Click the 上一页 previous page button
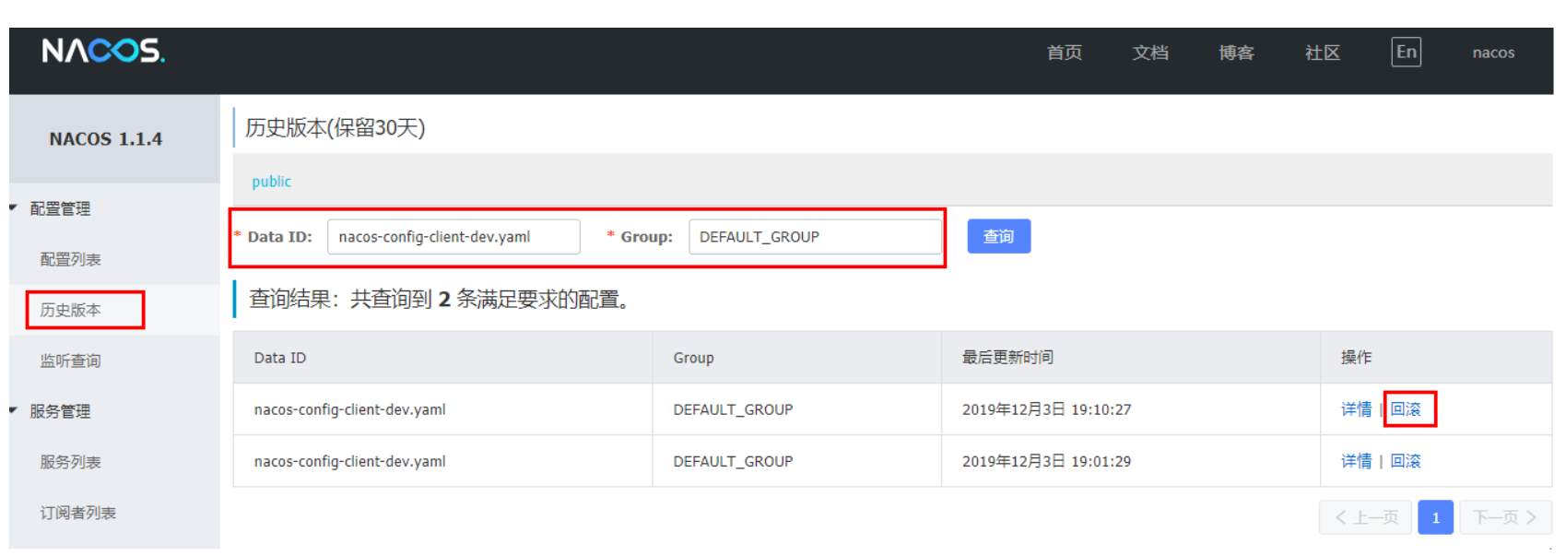This screenshot has width=1566, height=556. [1365, 517]
